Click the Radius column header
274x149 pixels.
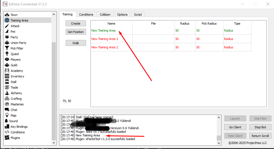coord(185,24)
